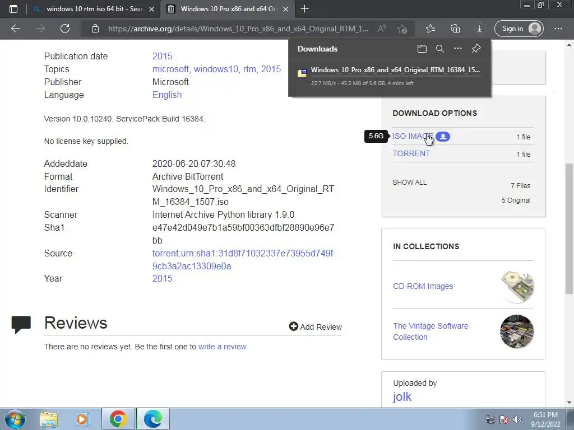
Task: Enable Read aloud from the address bar
Action: tap(382, 29)
